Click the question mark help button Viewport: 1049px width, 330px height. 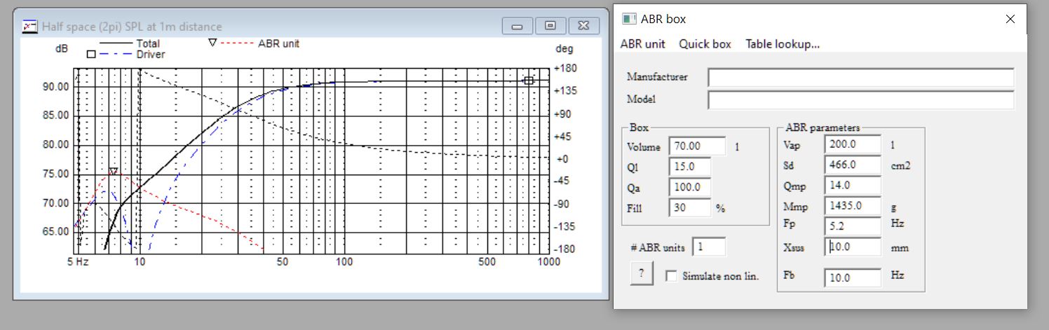641,274
